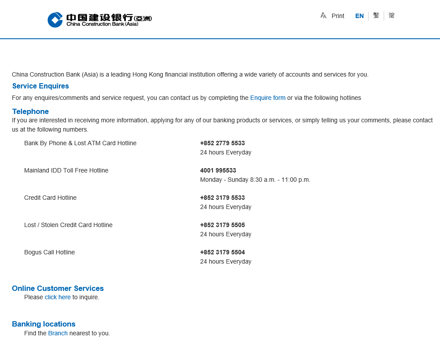This screenshot has width=440, height=345.
Task: Open the Branch locator link
Action: [x=58, y=333]
